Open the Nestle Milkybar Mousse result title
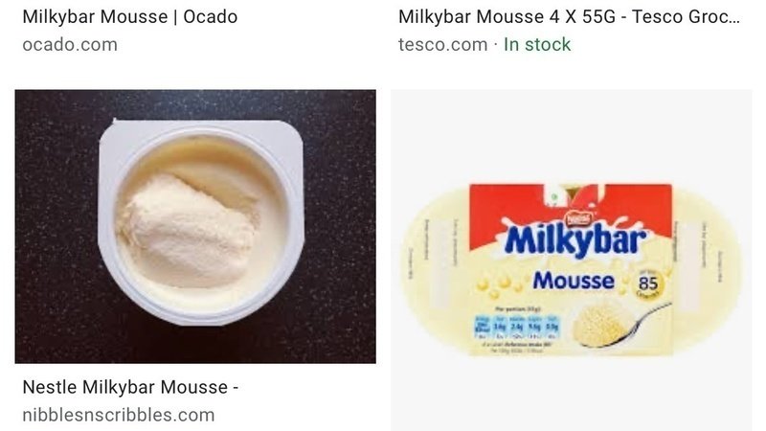Screen dimensions: 766x431 point(130,387)
